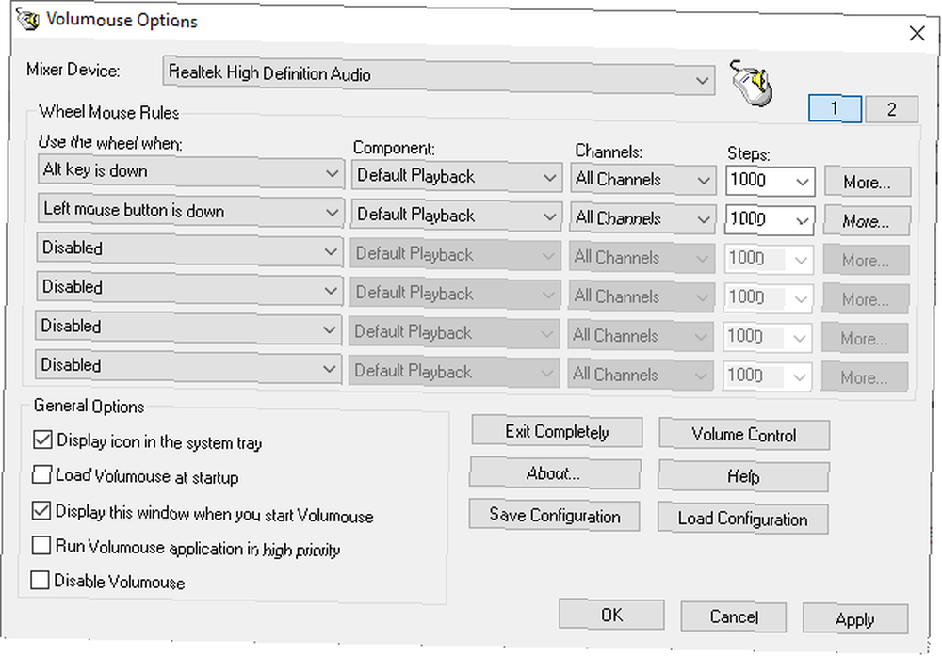The width and height of the screenshot is (942, 656).
Task: Click the About... button
Action: tap(555, 474)
